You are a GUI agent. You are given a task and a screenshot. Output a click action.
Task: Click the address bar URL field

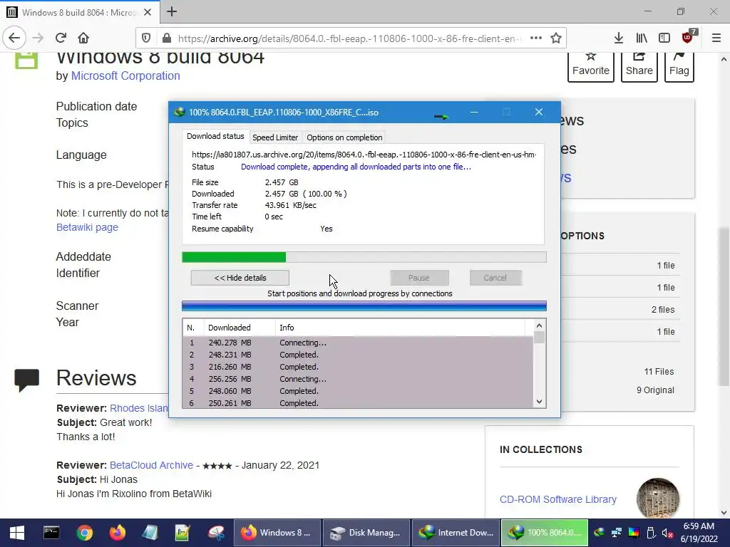pyautogui.click(x=348, y=38)
